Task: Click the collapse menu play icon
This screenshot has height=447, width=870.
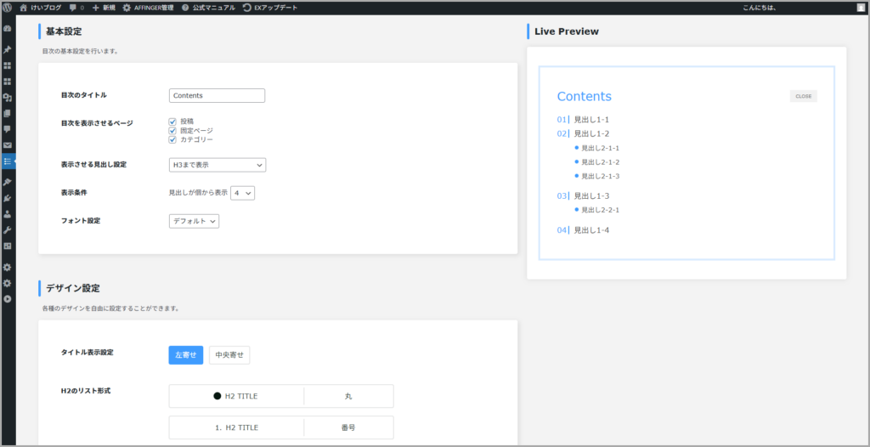Action: pyautogui.click(x=8, y=299)
